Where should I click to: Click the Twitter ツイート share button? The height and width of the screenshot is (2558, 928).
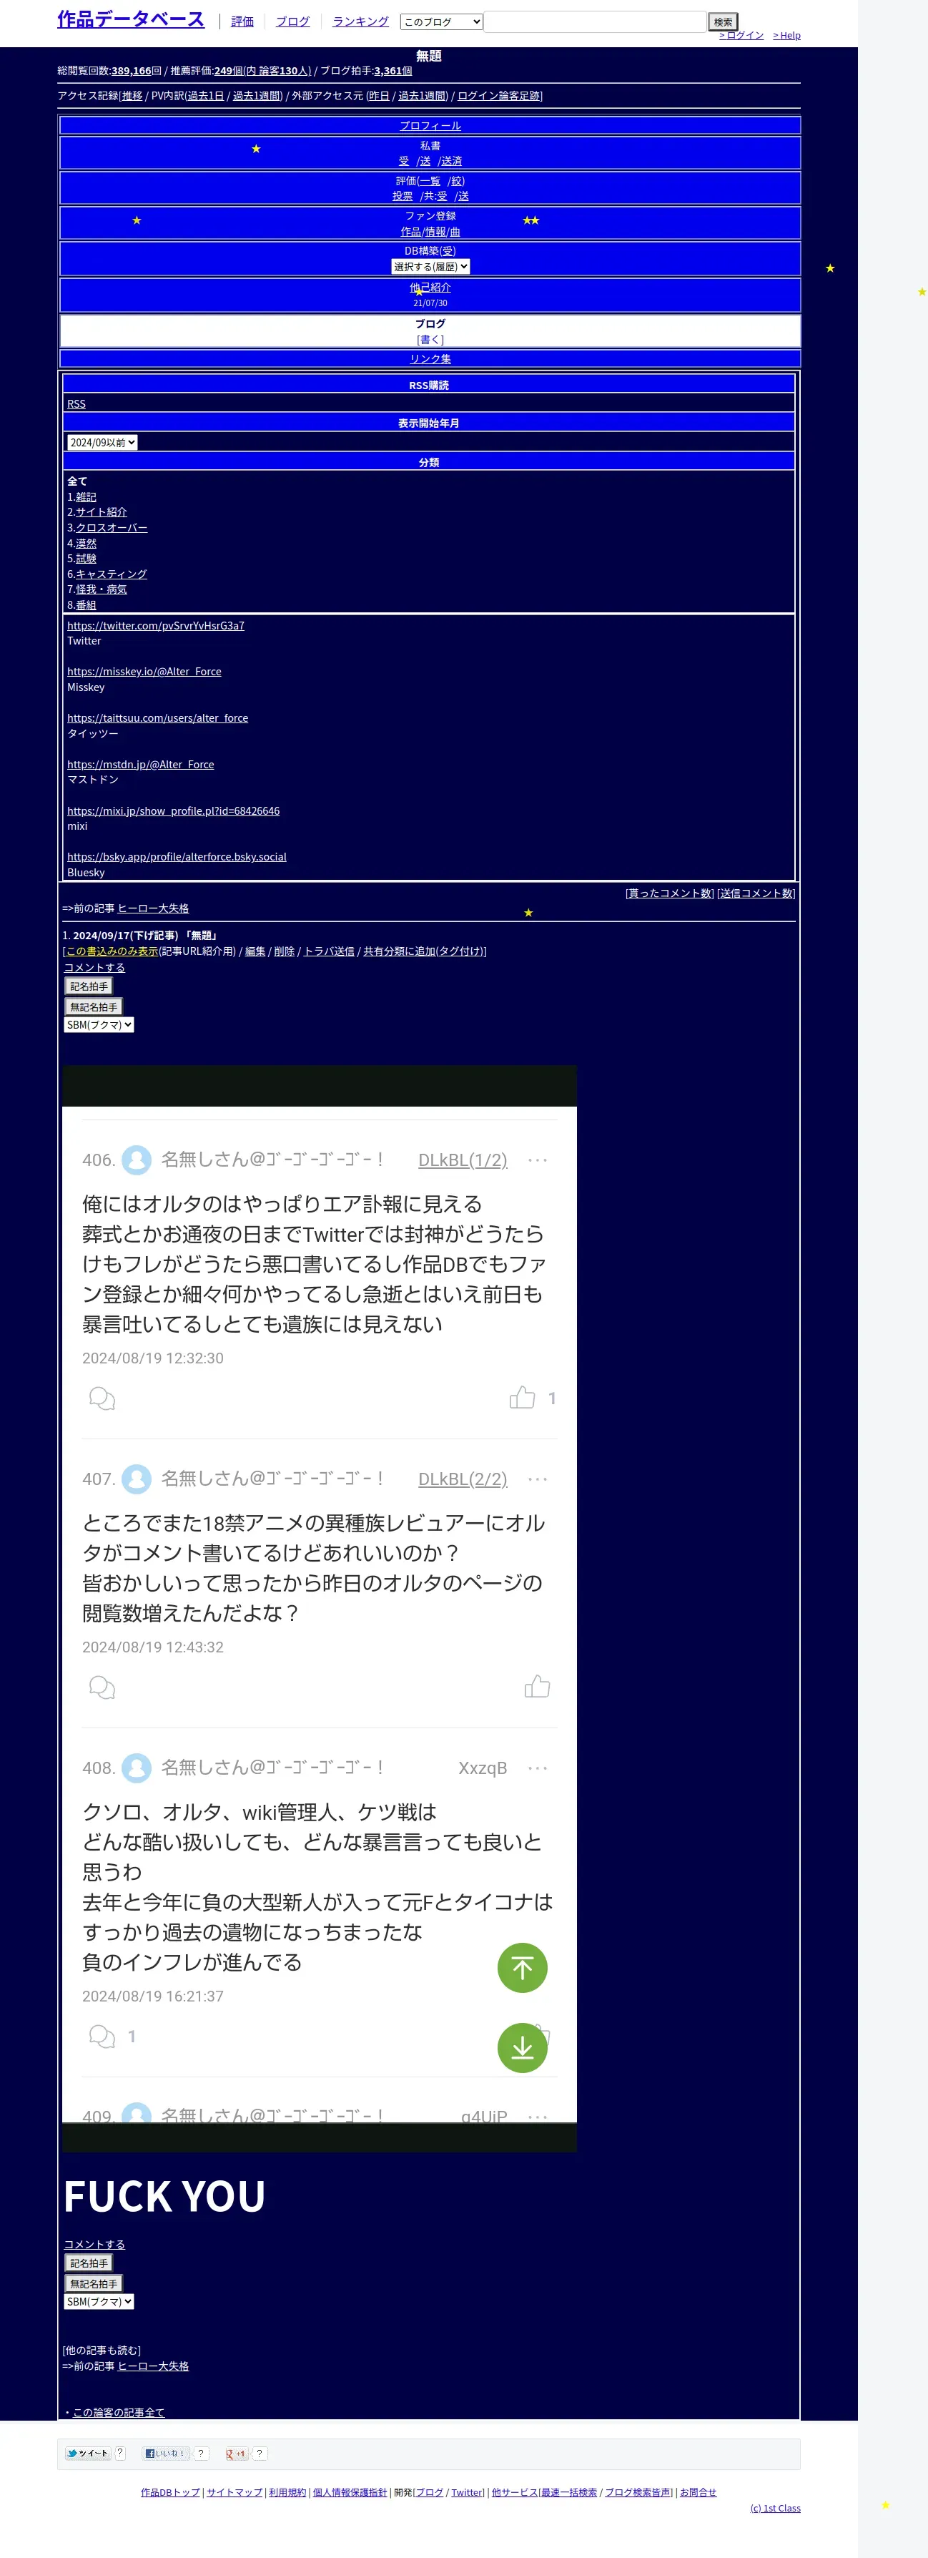pyautogui.click(x=89, y=2453)
